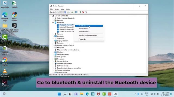Click the Forward arrow in Device Manager toolbar
Image resolution: width=174 pixels, height=97 pixels.
(x=54, y=12)
